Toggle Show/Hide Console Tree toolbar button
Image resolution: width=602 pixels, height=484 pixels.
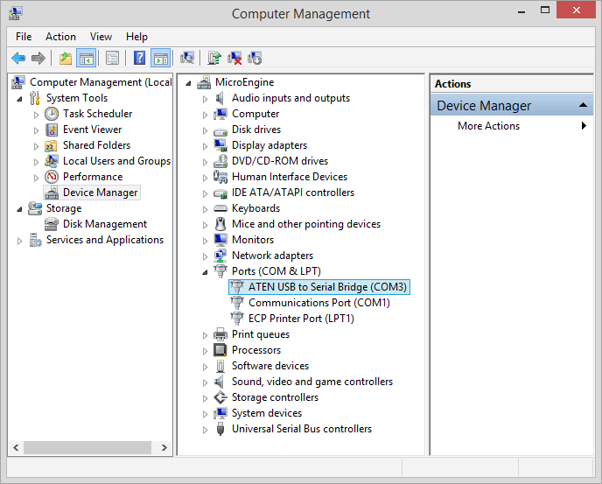[86, 59]
